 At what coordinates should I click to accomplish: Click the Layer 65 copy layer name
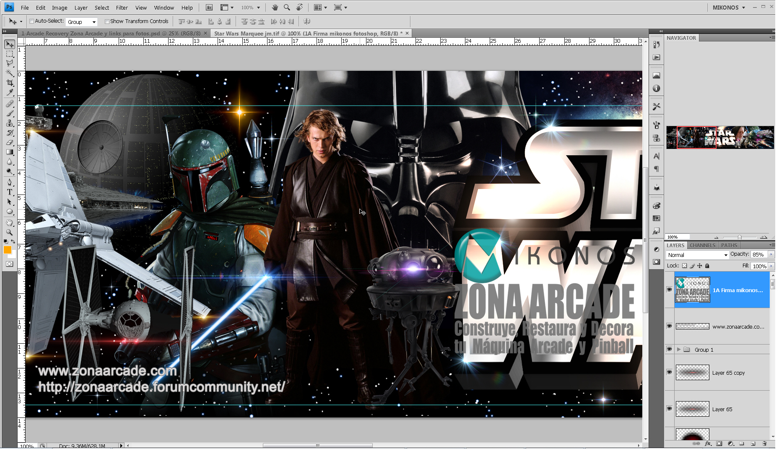click(728, 373)
